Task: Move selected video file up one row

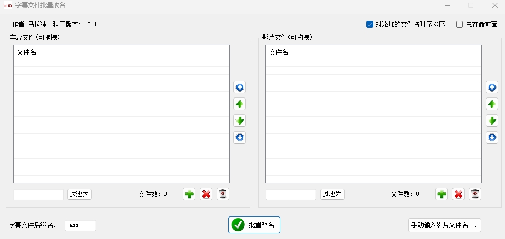Action: (492, 104)
